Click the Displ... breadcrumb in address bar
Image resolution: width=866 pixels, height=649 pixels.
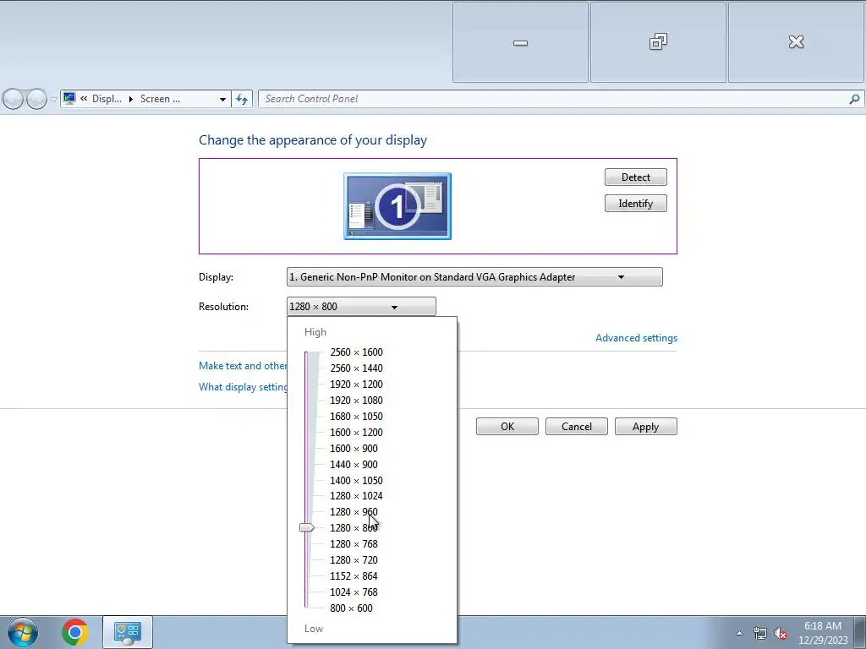(x=107, y=99)
